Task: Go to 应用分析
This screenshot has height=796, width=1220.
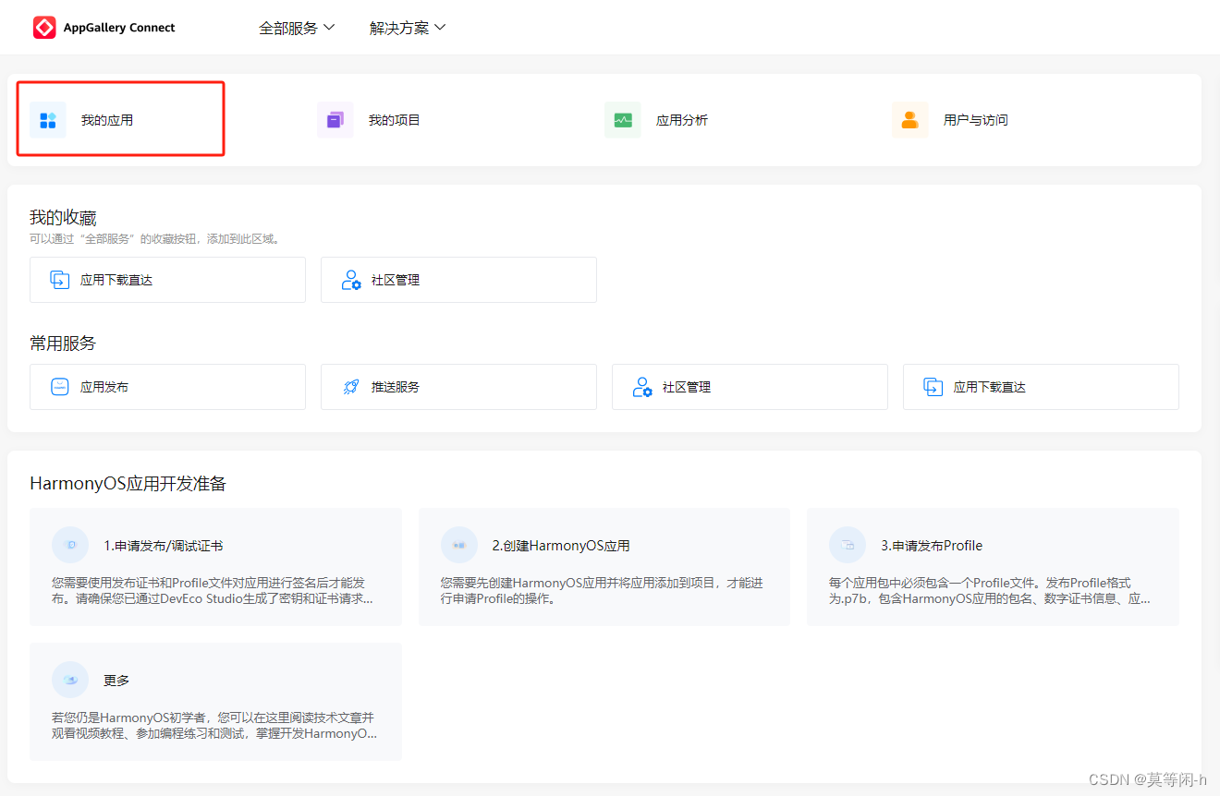Action: tap(682, 120)
